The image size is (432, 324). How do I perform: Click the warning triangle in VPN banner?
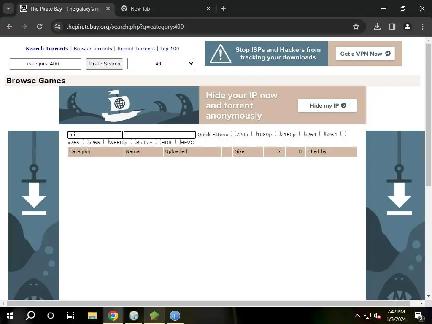220,54
